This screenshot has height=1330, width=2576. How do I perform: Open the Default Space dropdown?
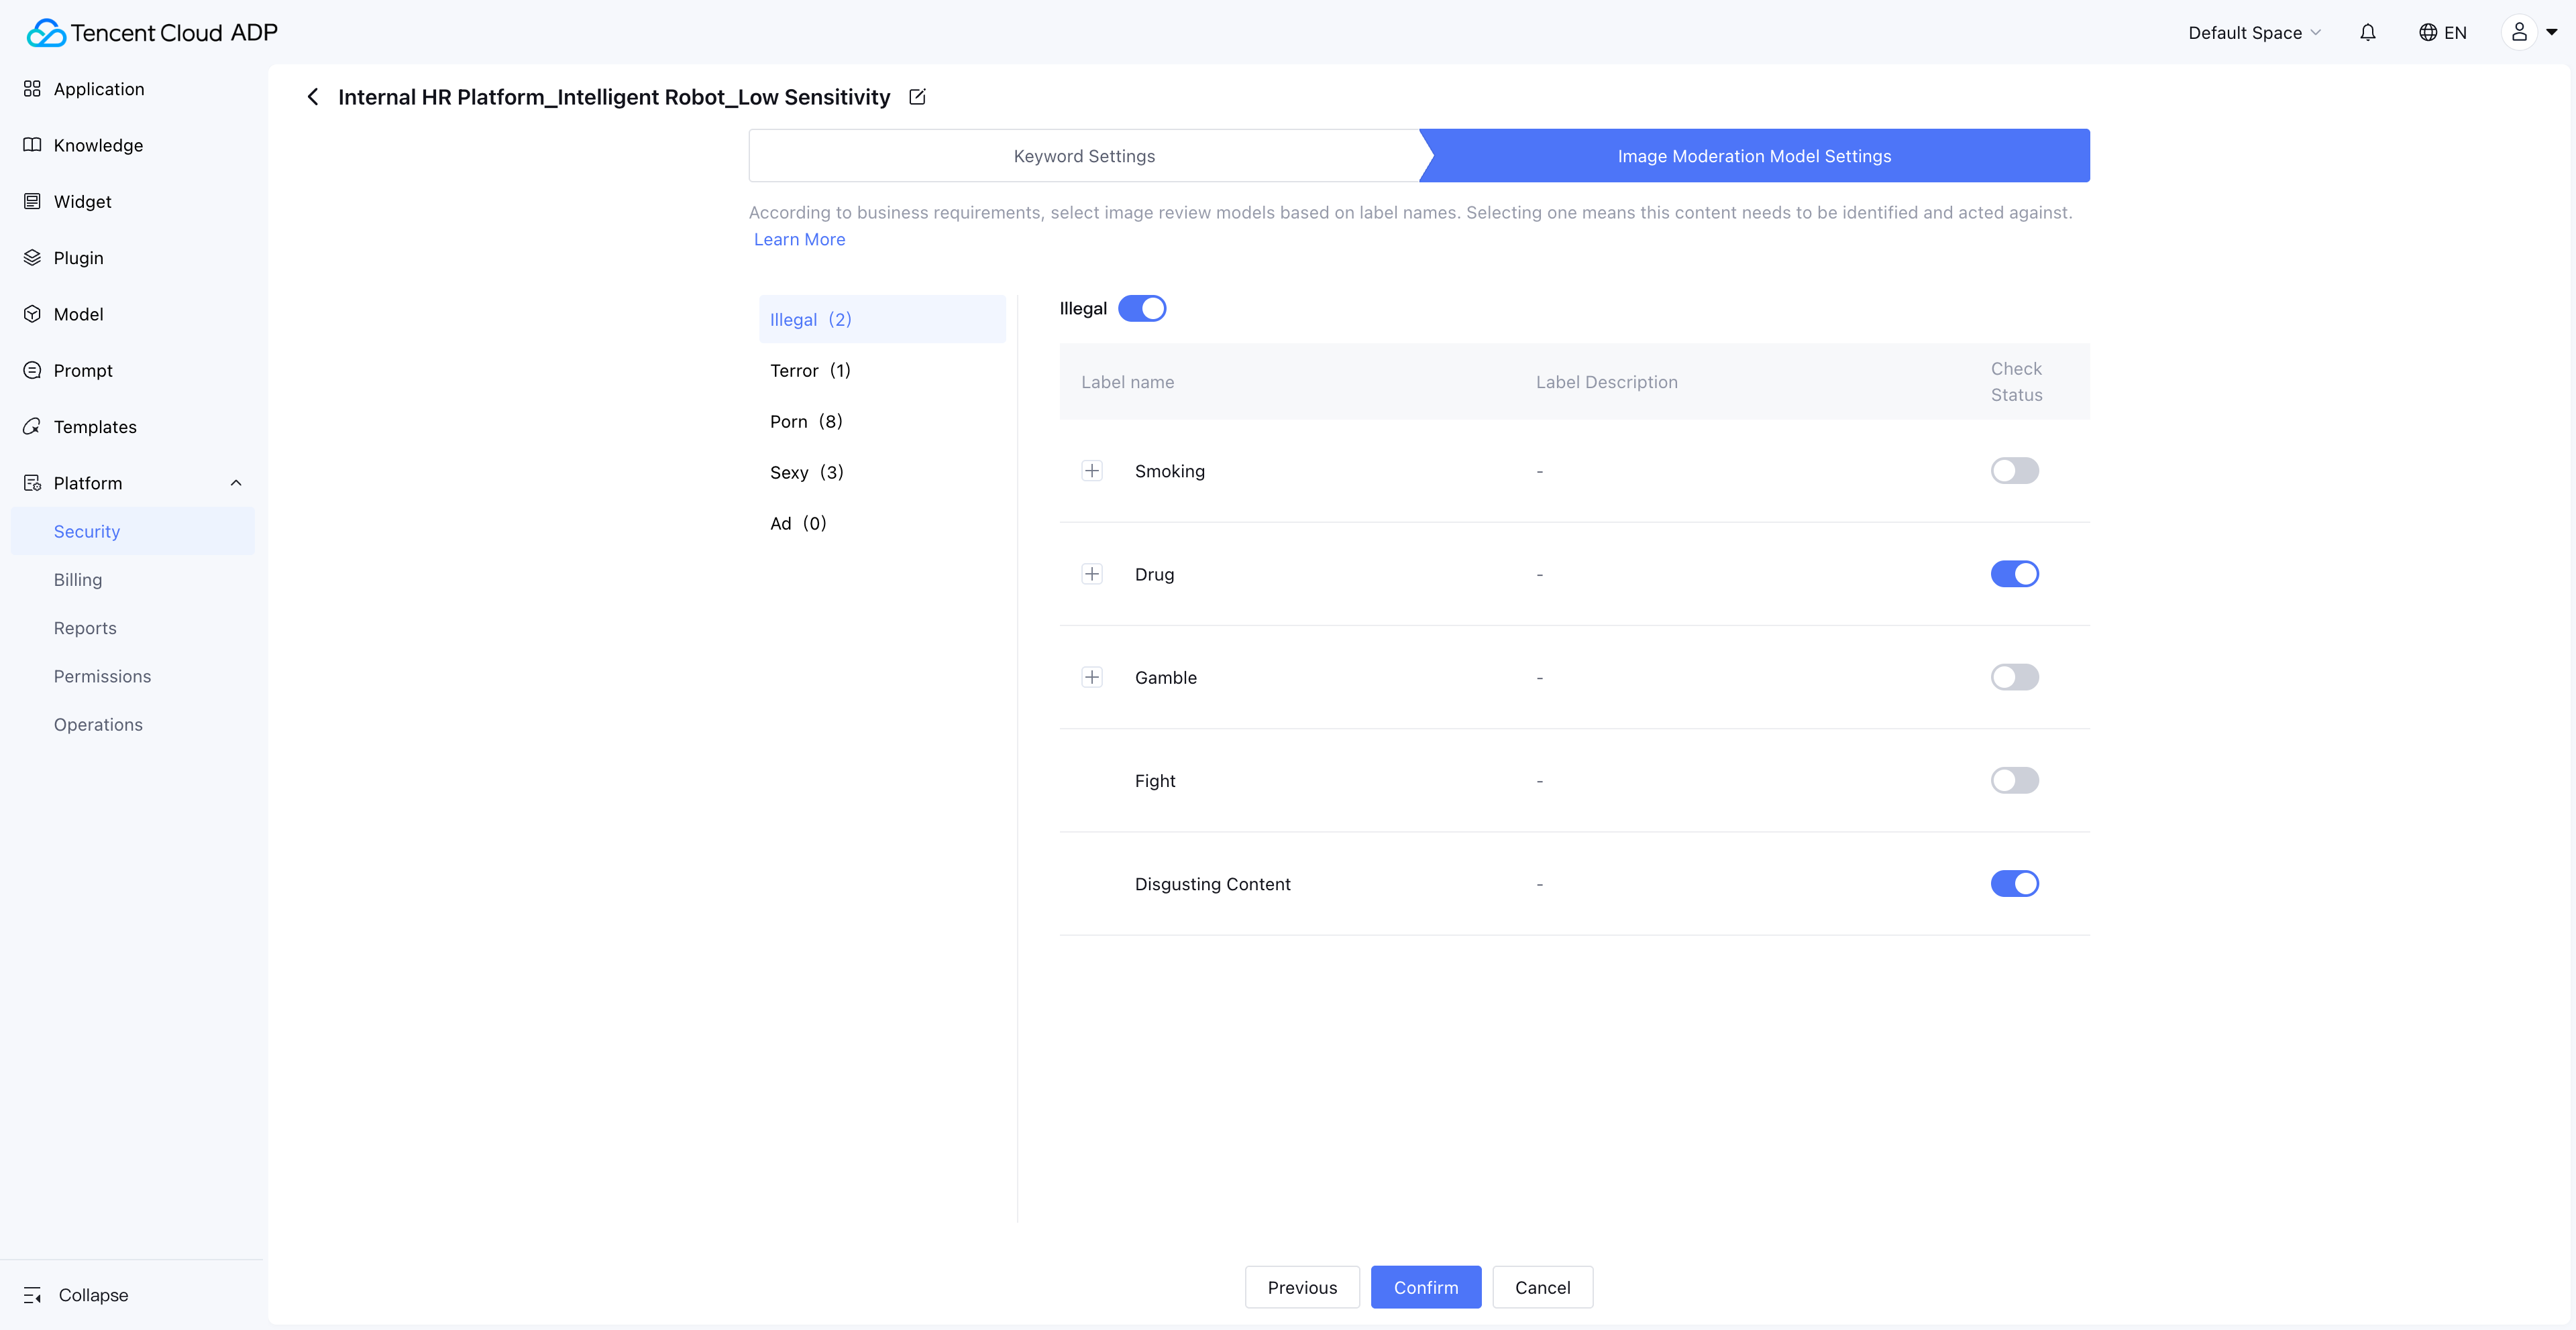[x=2254, y=33]
